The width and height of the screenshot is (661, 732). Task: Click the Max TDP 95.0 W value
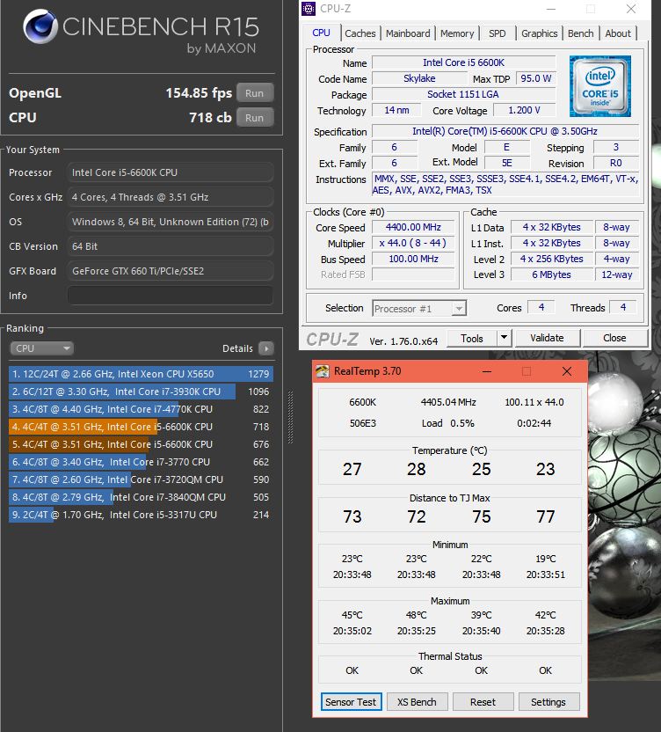point(536,78)
